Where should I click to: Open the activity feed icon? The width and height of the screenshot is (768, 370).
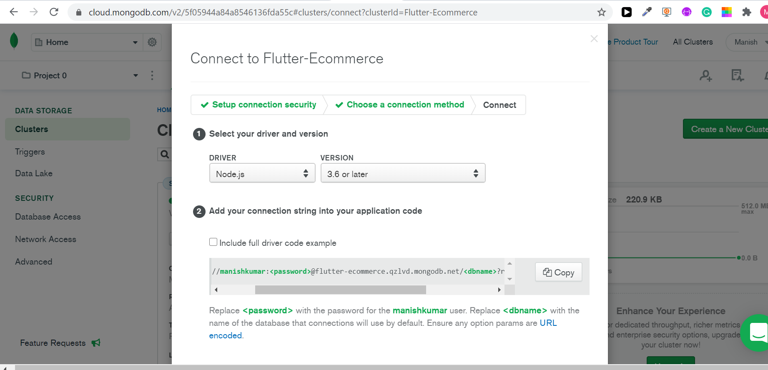(737, 75)
